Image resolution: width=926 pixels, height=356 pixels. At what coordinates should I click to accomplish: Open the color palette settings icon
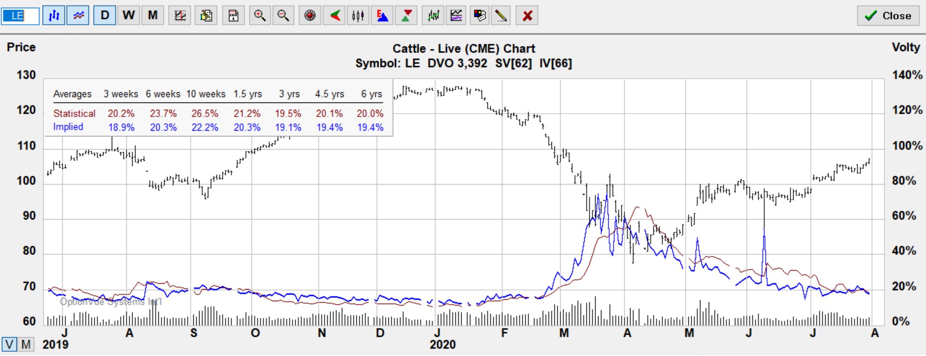(480, 16)
